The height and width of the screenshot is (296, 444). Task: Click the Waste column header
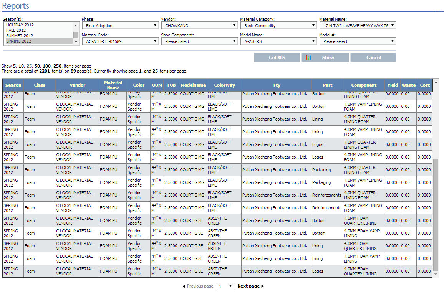tap(409, 85)
